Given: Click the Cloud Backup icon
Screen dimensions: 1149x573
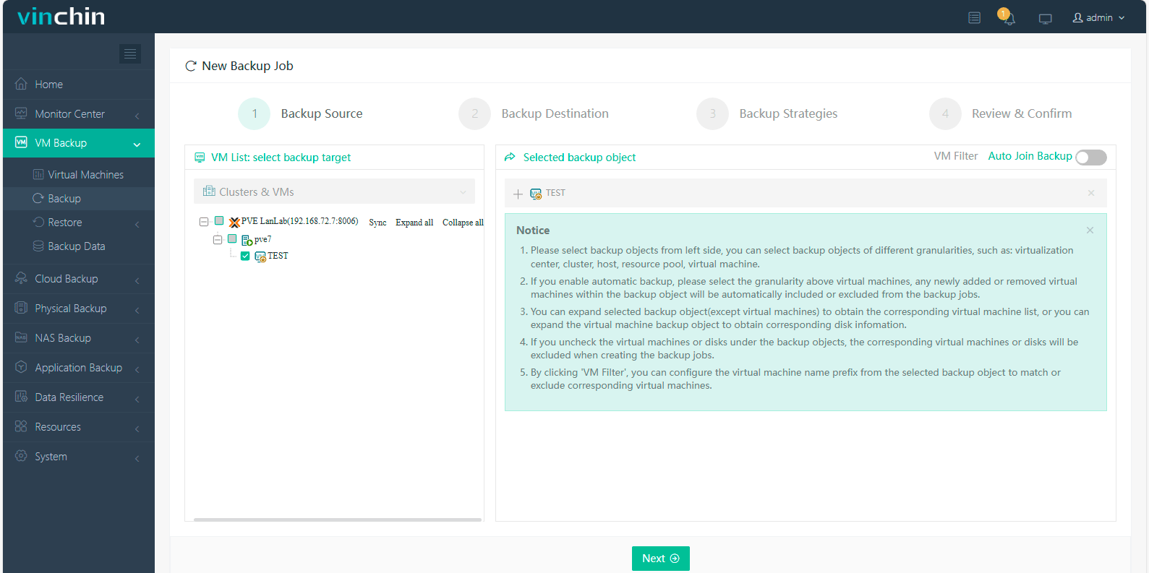Looking at the screenshot, I should pos(21,278).
